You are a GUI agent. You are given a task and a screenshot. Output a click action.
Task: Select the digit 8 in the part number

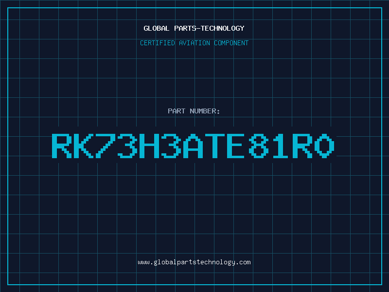pyautogui.click(x=259, y=146)
